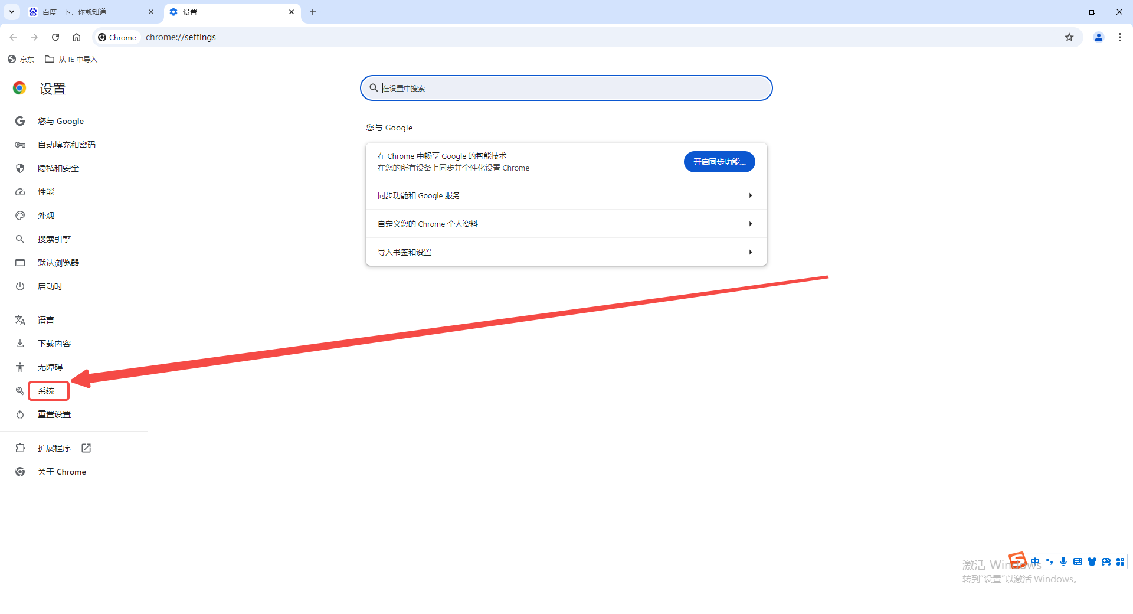This screenshot has width=1133, height=614.
Task: Reload the settings page
Action: [55, 37]
